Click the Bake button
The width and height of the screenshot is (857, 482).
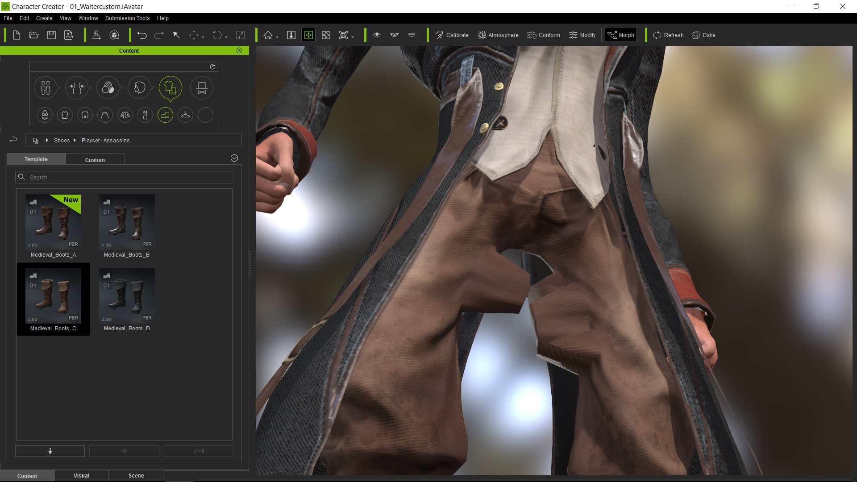703,35
